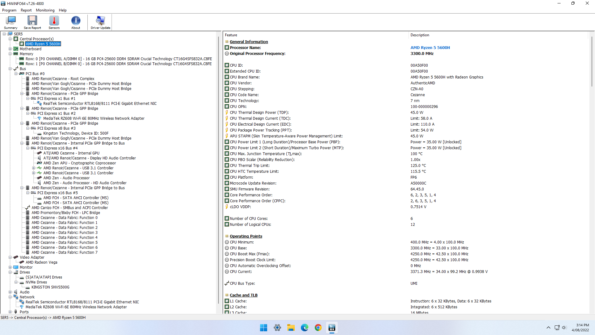Open File Explorer on taskbar
Screen dimensions: 595x335
pyautogui.click(x=291, y=328)
